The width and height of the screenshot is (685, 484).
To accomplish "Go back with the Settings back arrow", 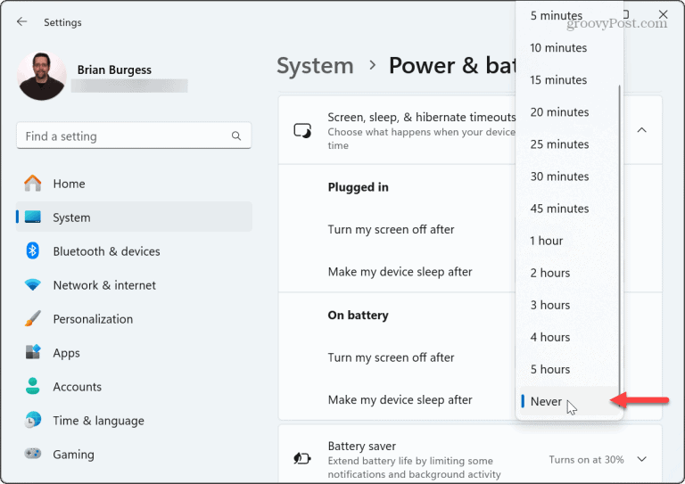I will point(21,21).
